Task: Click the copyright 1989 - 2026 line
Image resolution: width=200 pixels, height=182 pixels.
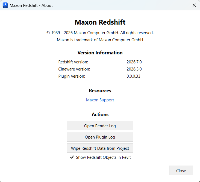Action: pyautogui.click(x=100, y=33)
